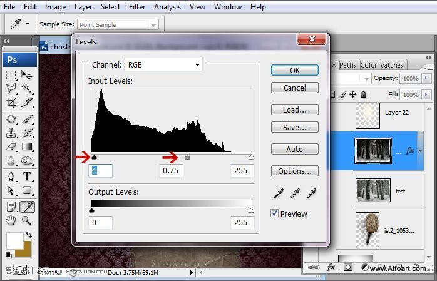Select the Blur tool
The image size is (437, 281).
click(11, 160)
